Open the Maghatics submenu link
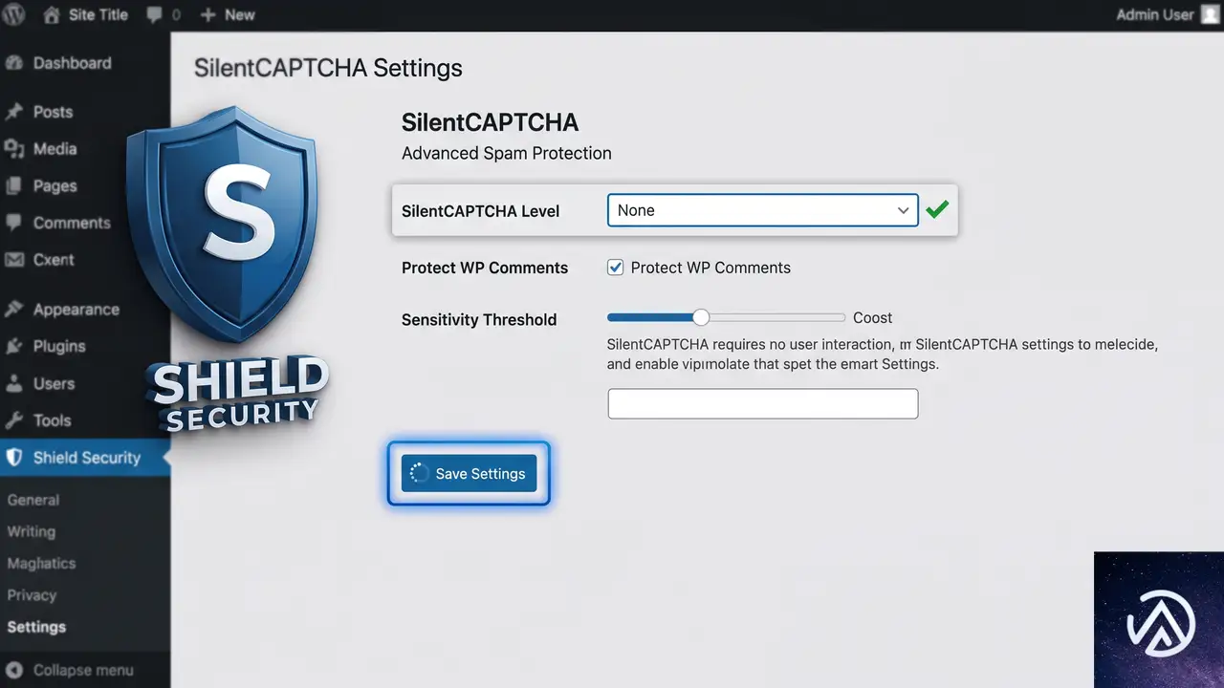1224x688 pixels. [x=41, y=563]
